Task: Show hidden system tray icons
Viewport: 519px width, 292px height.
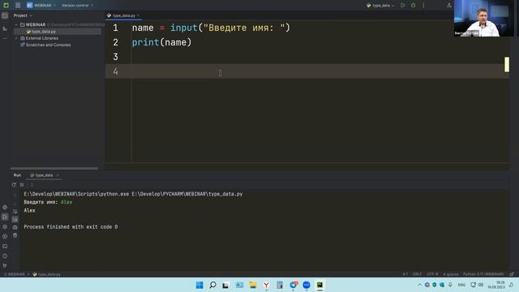Action: (419, 285)
